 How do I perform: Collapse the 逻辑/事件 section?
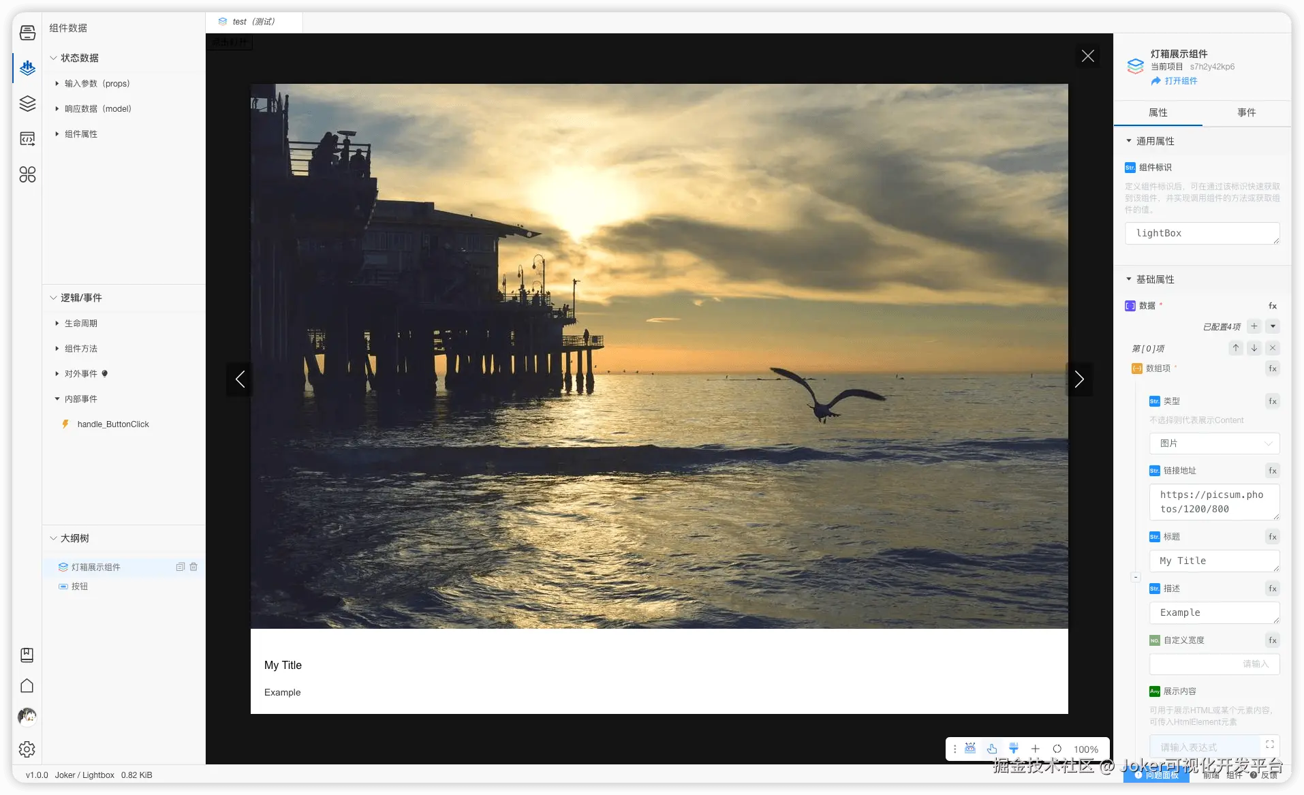click(53, 298)
